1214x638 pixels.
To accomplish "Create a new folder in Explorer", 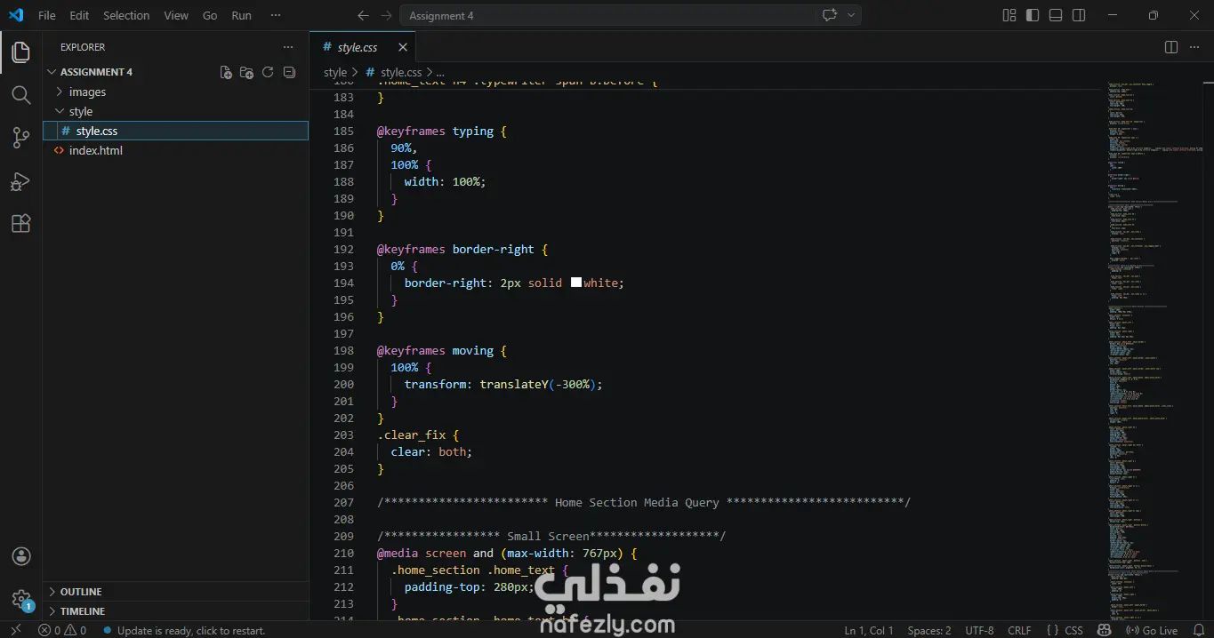I will pos(247,72).
